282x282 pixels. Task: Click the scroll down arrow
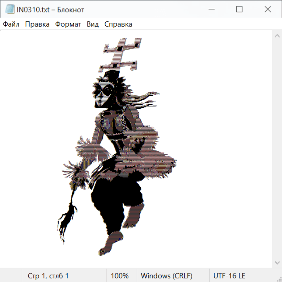point(277,262)
